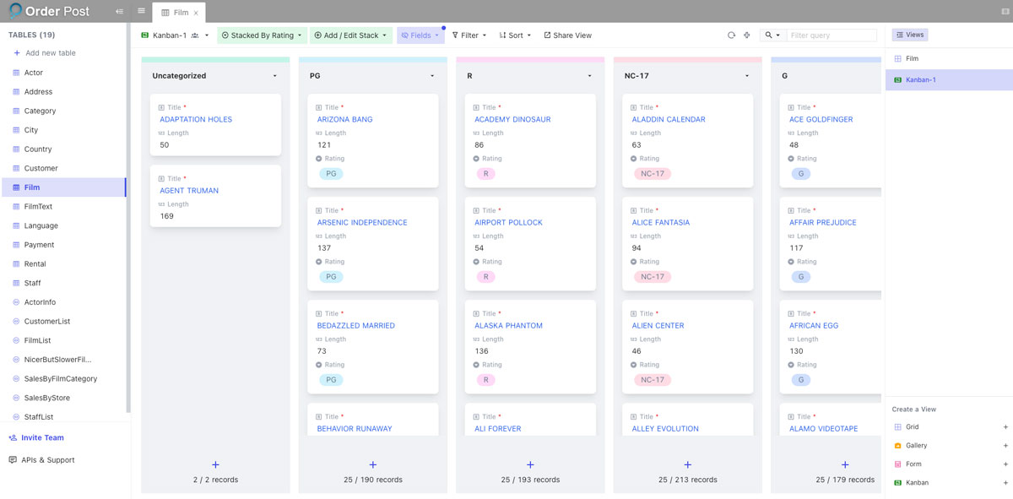Click the reload data icon in toolbar
The height and width of the screenshot is (499, 1013).
coord(731,35)
